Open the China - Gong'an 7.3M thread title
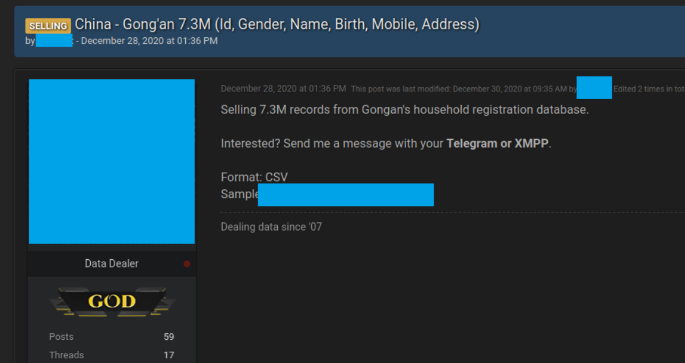This screenshot has height=363, width=685. (x=277, y=24)
